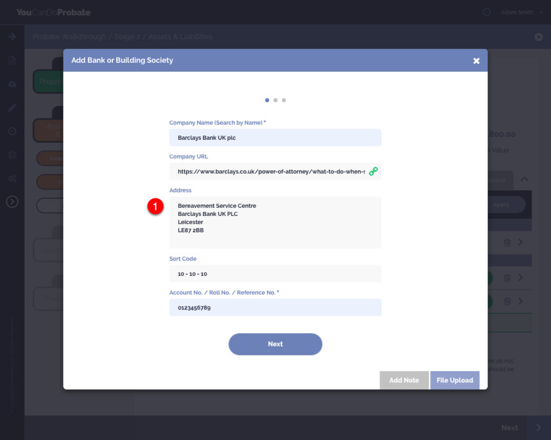Click the circled arrow at the sidebar bottom
This screenshot has width=551, height=440.
(12, 201)
